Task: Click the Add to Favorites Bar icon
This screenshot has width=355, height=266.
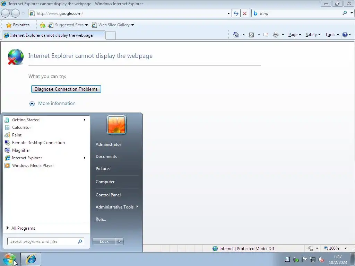Action: [x=42, y=25]
